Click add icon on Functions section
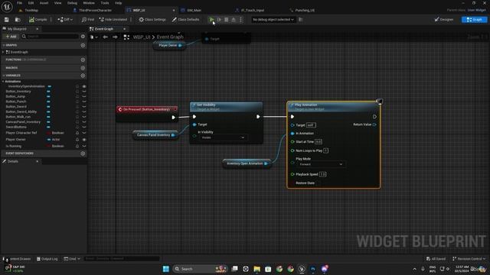The height and width of the screenshot is (275, 490). (83, 60)
